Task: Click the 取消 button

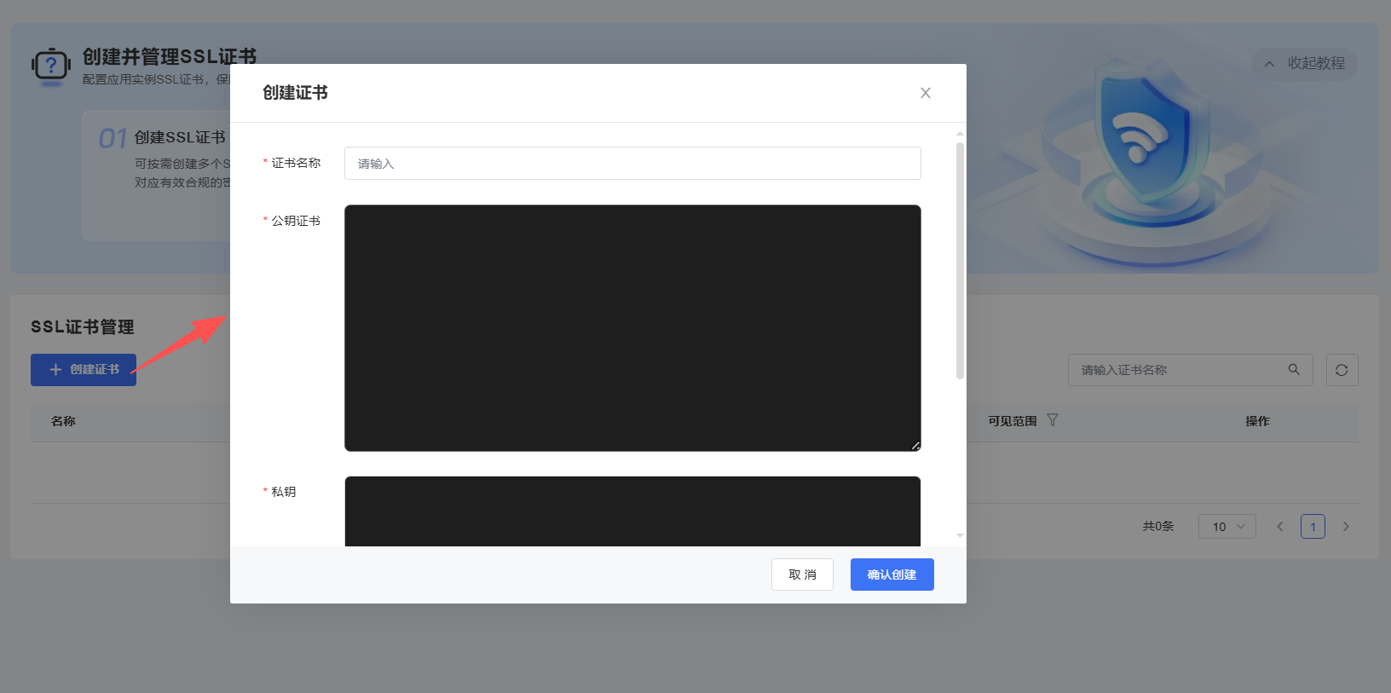Action: click(802, 575)
